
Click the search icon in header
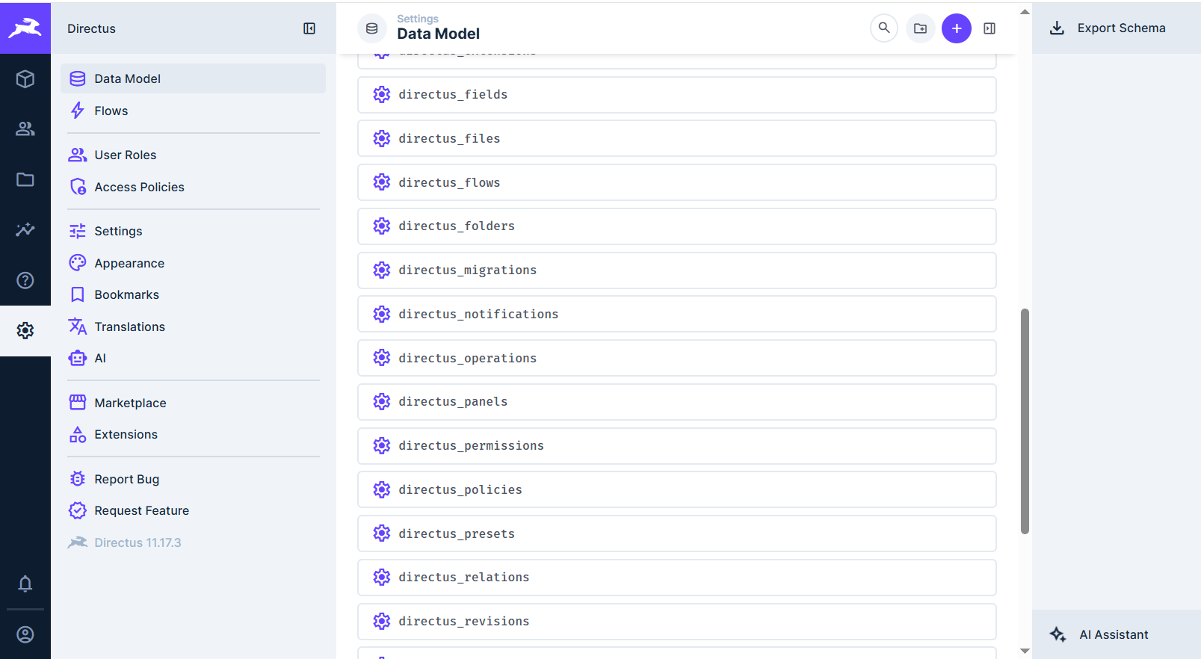(x=884, y=28)
